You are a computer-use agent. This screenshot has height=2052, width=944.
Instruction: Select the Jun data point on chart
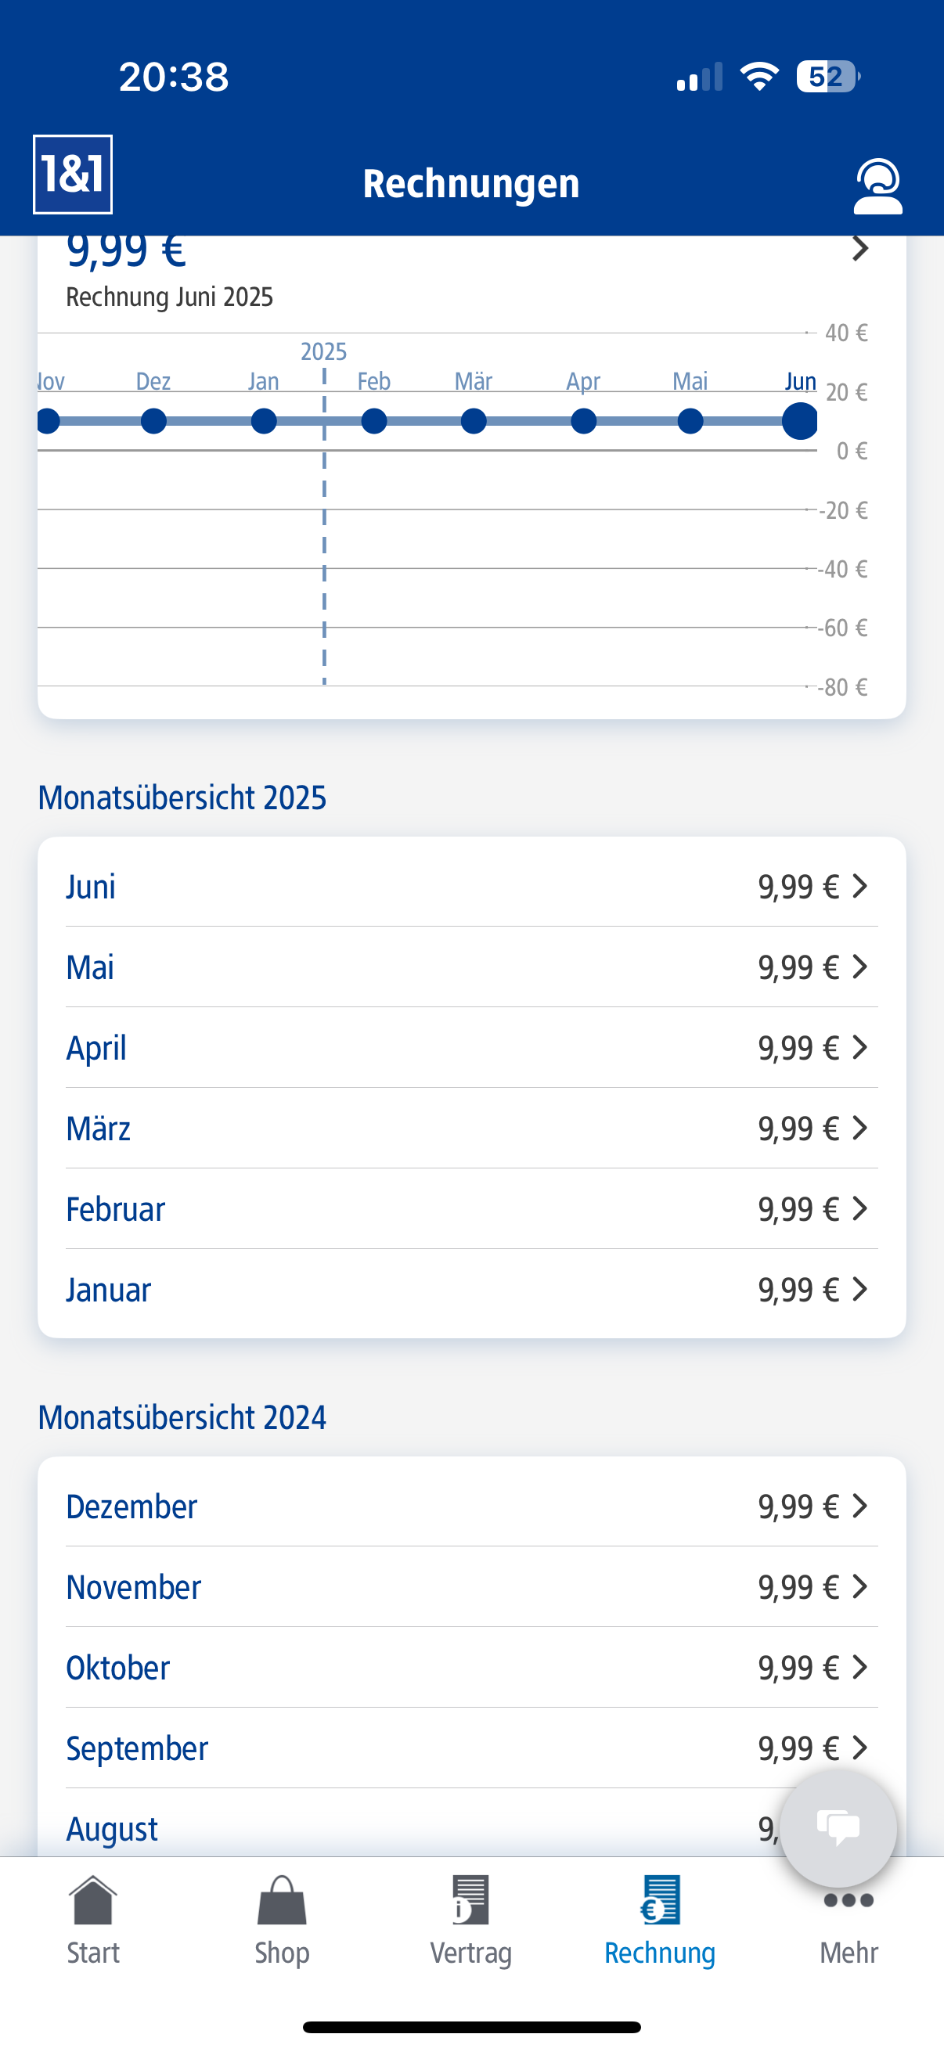coord(799,420)
